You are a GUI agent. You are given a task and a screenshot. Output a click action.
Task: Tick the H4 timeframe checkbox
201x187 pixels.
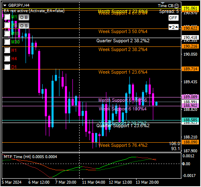pos(7,59)
